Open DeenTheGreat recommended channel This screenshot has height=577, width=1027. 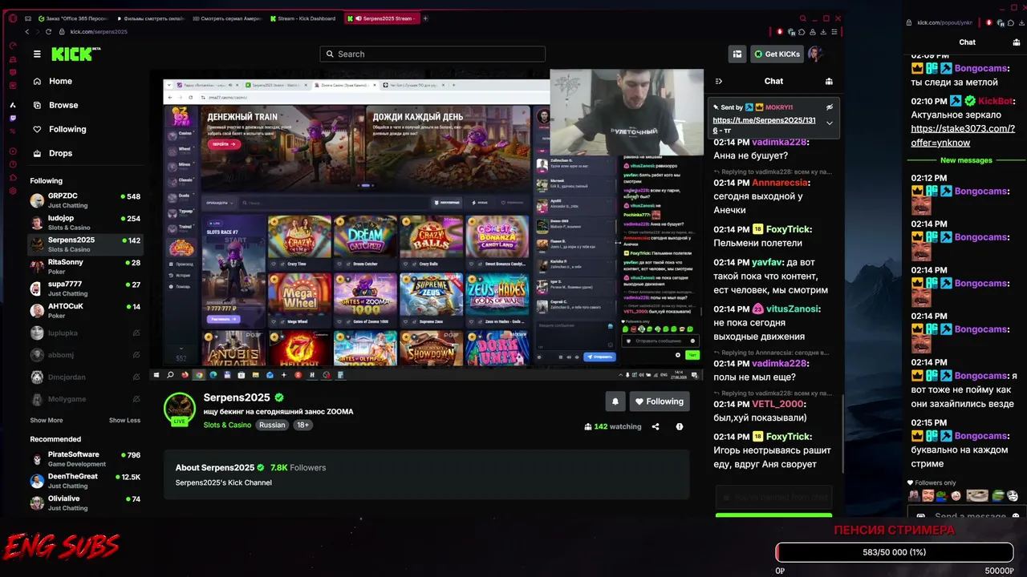tap(86, 481)
